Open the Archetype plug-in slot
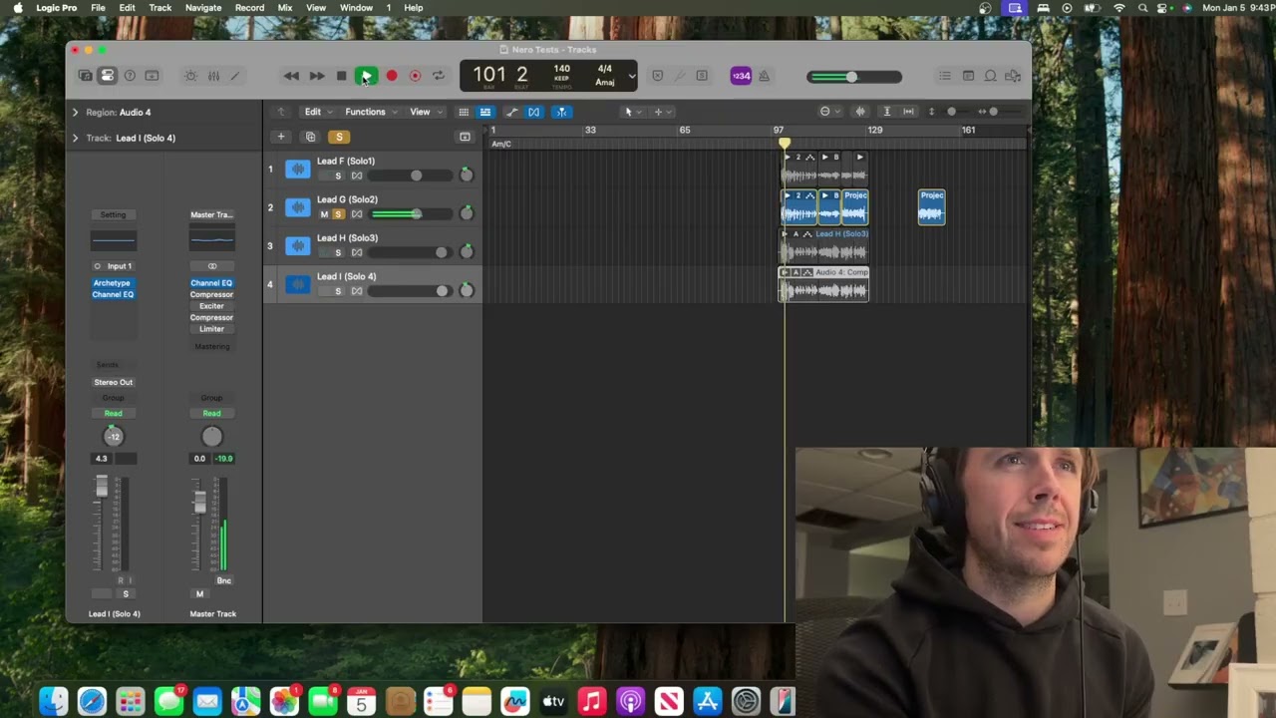The image size is (1276, 718). (113, 283)
